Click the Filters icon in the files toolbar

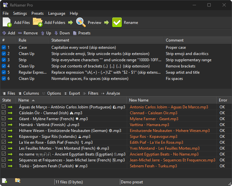pyautogui.click(x=85, y=93)
